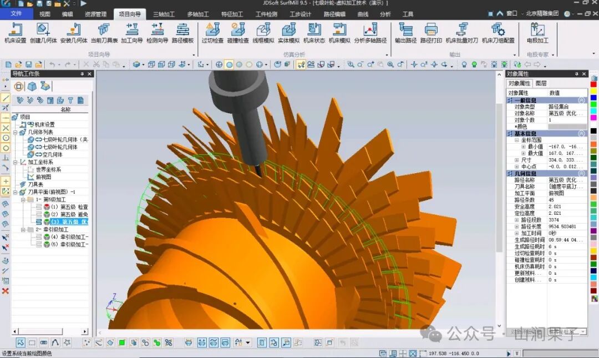This screenshot has width=599, height=358.
Task: Select the line drawing tool in left sidebar
Action: 6,98
